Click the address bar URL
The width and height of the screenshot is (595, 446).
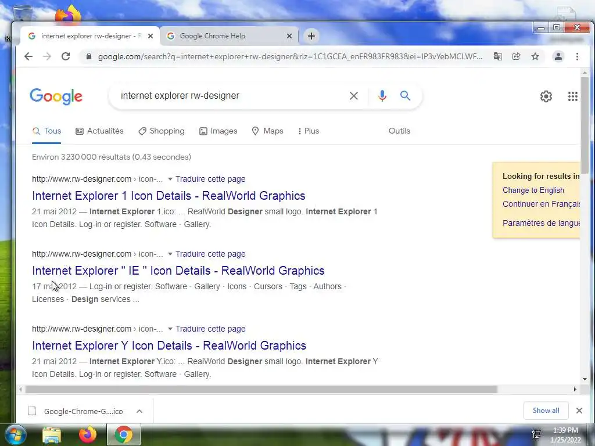290,56
